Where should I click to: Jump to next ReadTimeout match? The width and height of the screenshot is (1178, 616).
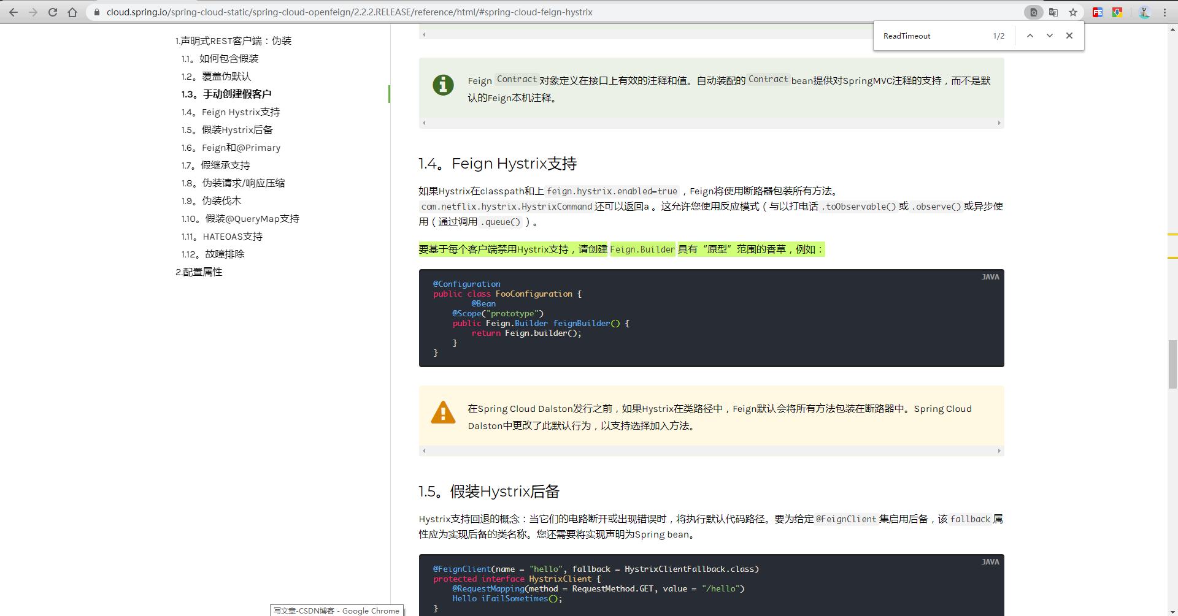1049,36
